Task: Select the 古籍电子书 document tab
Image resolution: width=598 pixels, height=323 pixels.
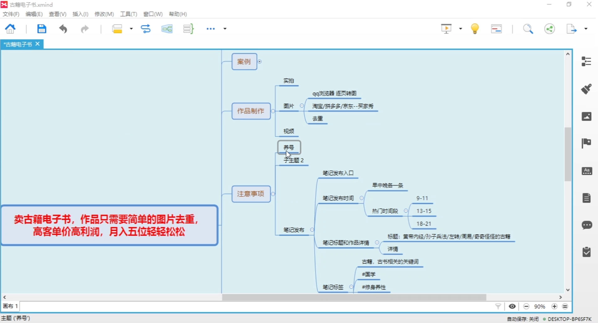Action: pos(18,44)
